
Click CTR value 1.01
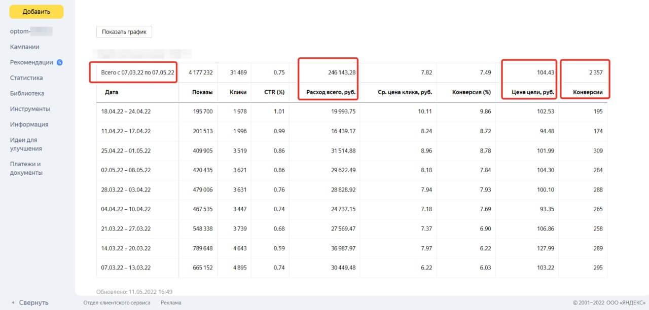279,111
